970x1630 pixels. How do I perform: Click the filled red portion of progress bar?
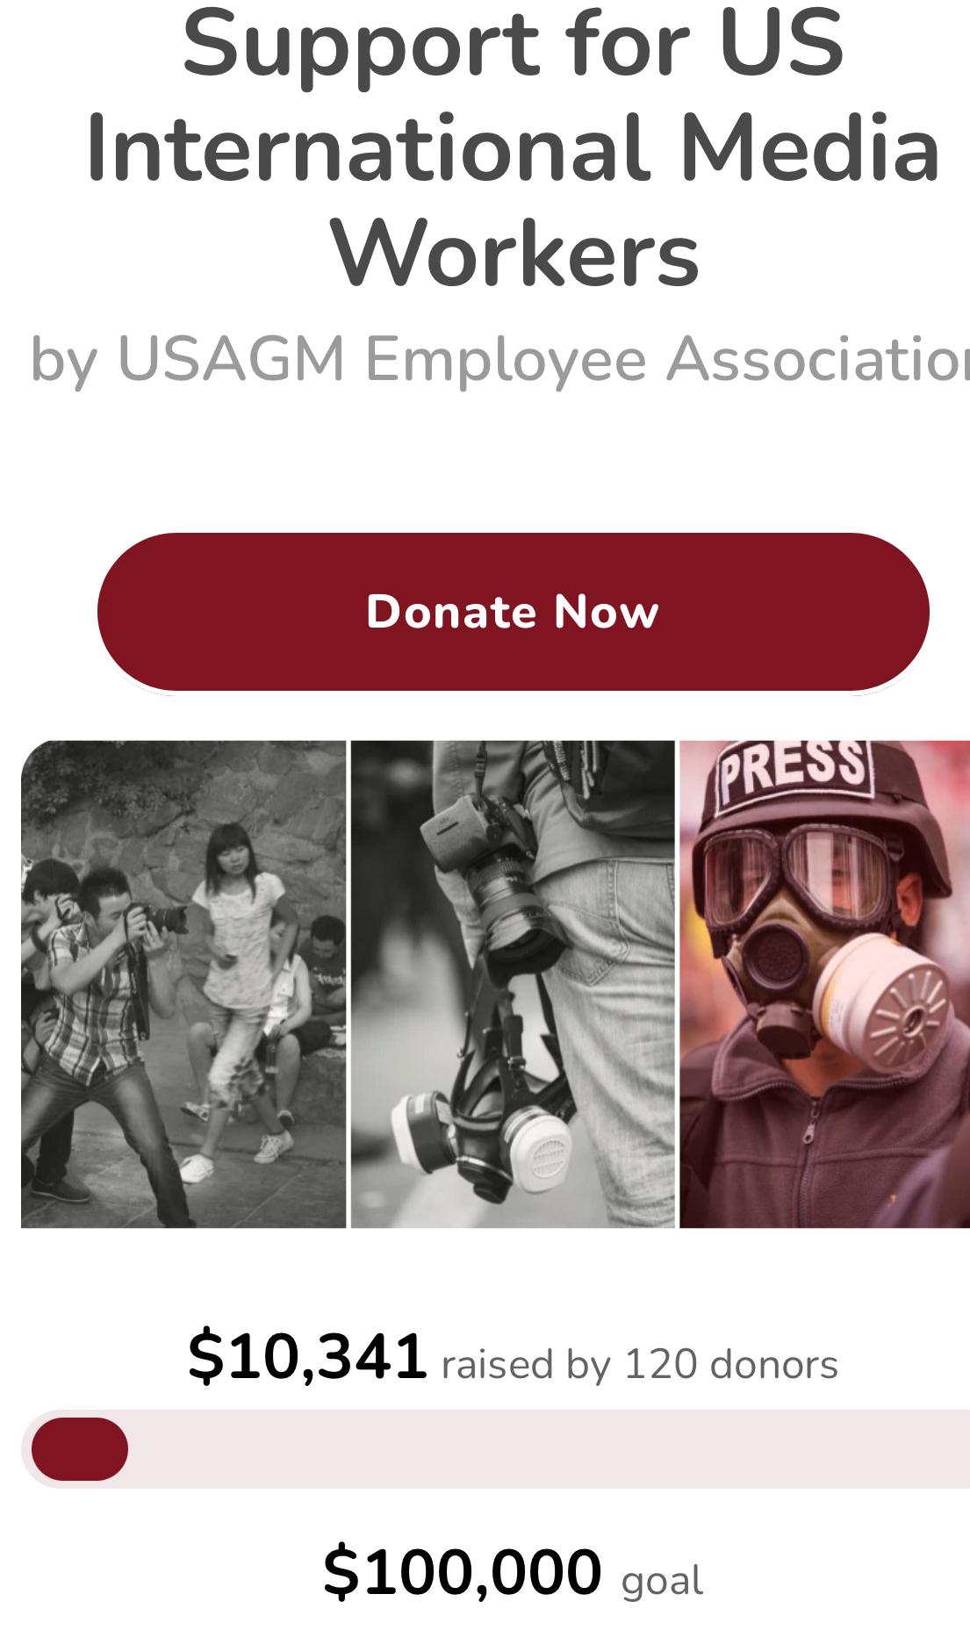coord(80,1449)
